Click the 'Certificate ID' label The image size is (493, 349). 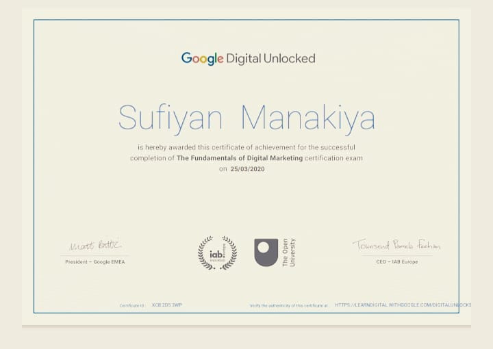pyautogui.click(x=133, y=306)
